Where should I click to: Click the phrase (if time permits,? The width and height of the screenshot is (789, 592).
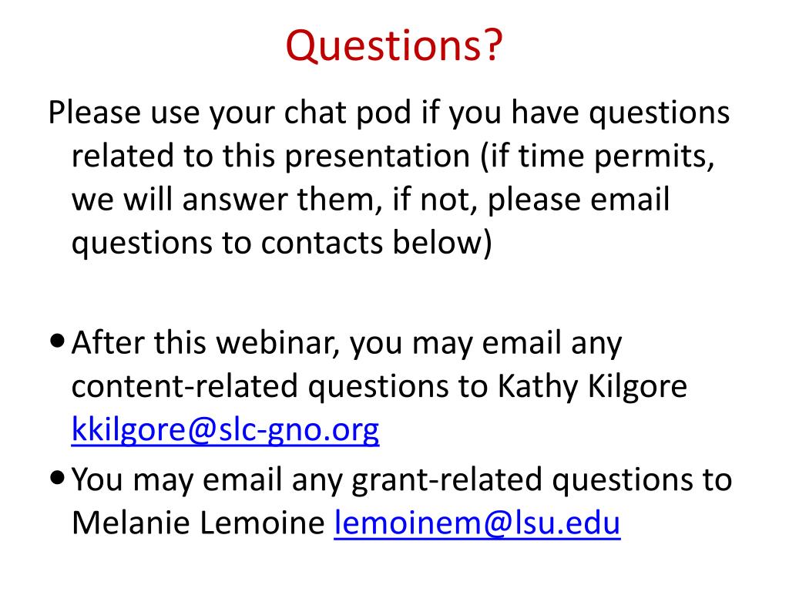(x=597, y=156)
